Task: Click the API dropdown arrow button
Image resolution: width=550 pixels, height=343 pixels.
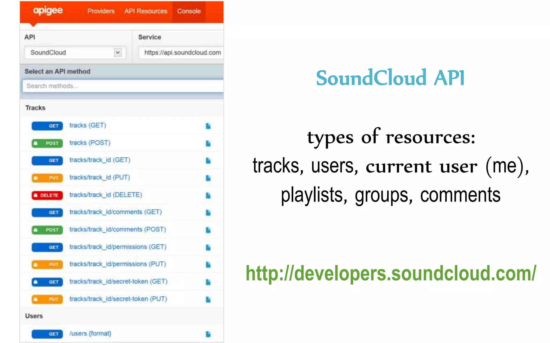Action: point(118,53)
